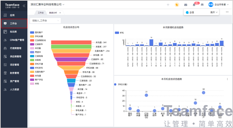Open the 代理商管理 sidebar icon
233x128 pixels.
click(x=5, y=48)
